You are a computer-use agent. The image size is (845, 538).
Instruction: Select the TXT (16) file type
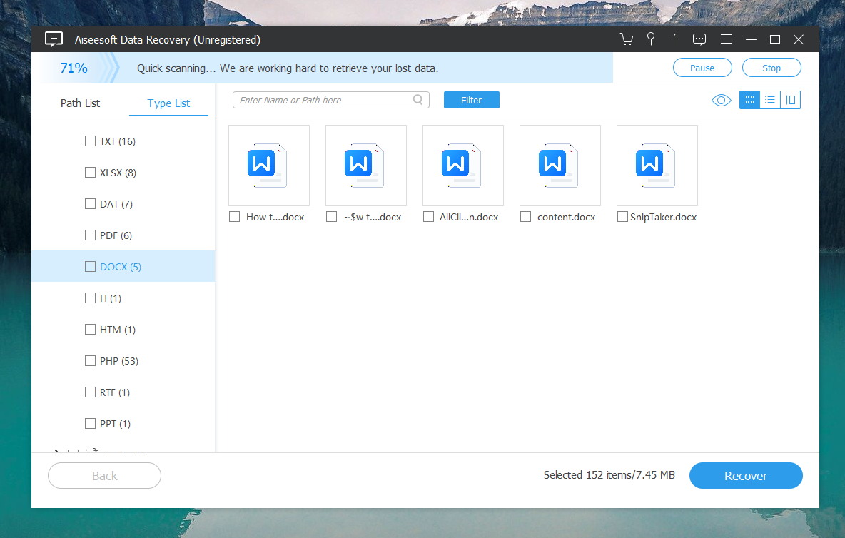pyautogui.click(x=117, y=141)
